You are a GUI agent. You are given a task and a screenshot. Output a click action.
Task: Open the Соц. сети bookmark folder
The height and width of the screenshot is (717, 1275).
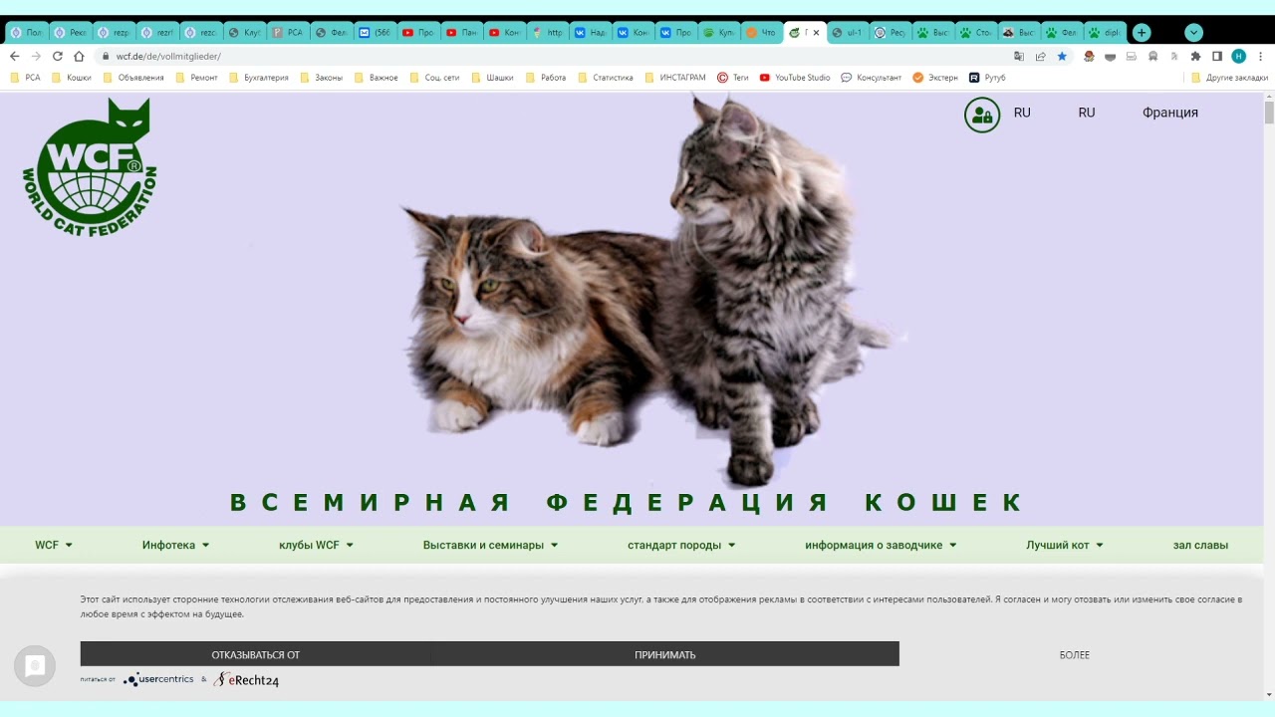[x=434, y=78]
